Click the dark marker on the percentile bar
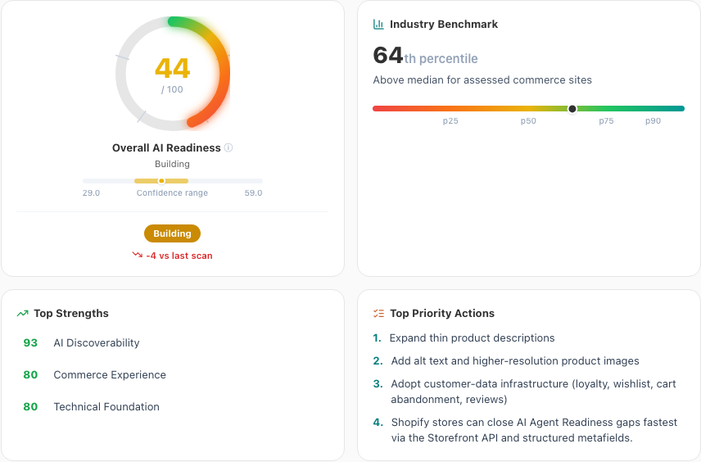701x462 pixels. click(x=572, y=109)
